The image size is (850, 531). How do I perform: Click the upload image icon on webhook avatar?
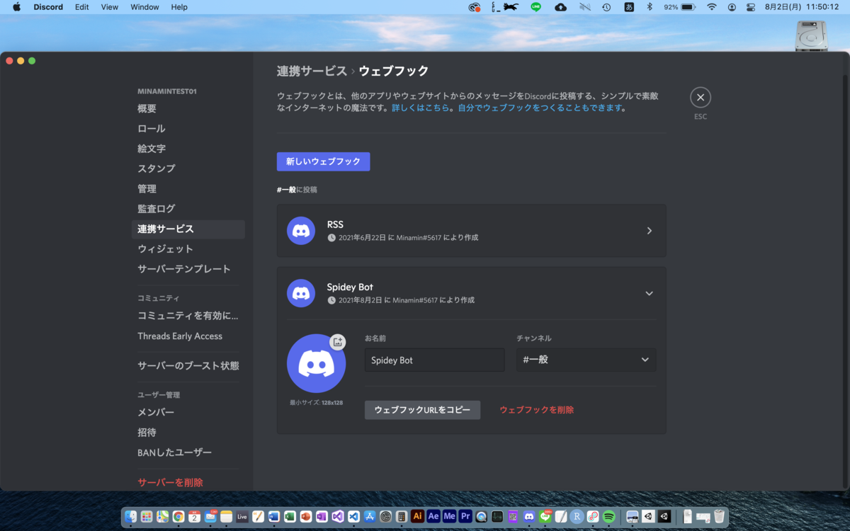pyautogui.click(x=338, y=342)
